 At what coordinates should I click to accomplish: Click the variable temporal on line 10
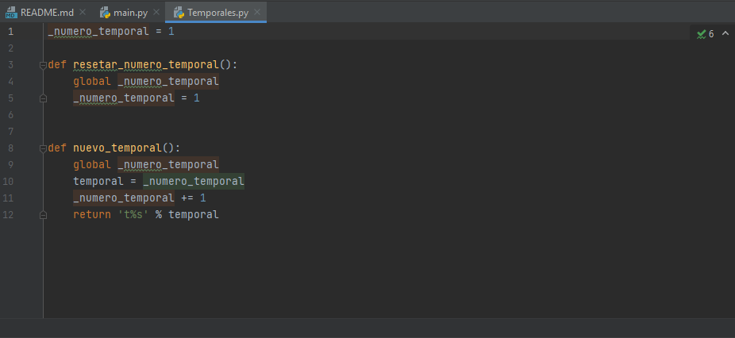[98, 182]
